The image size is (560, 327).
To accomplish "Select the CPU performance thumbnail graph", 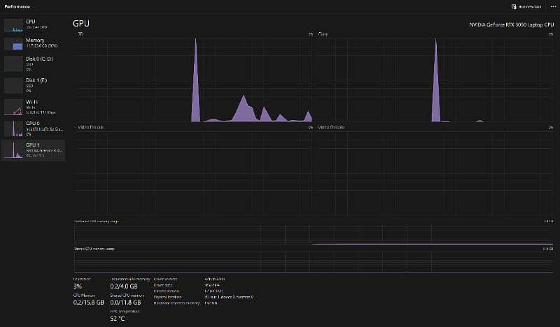I will point(14,24).
